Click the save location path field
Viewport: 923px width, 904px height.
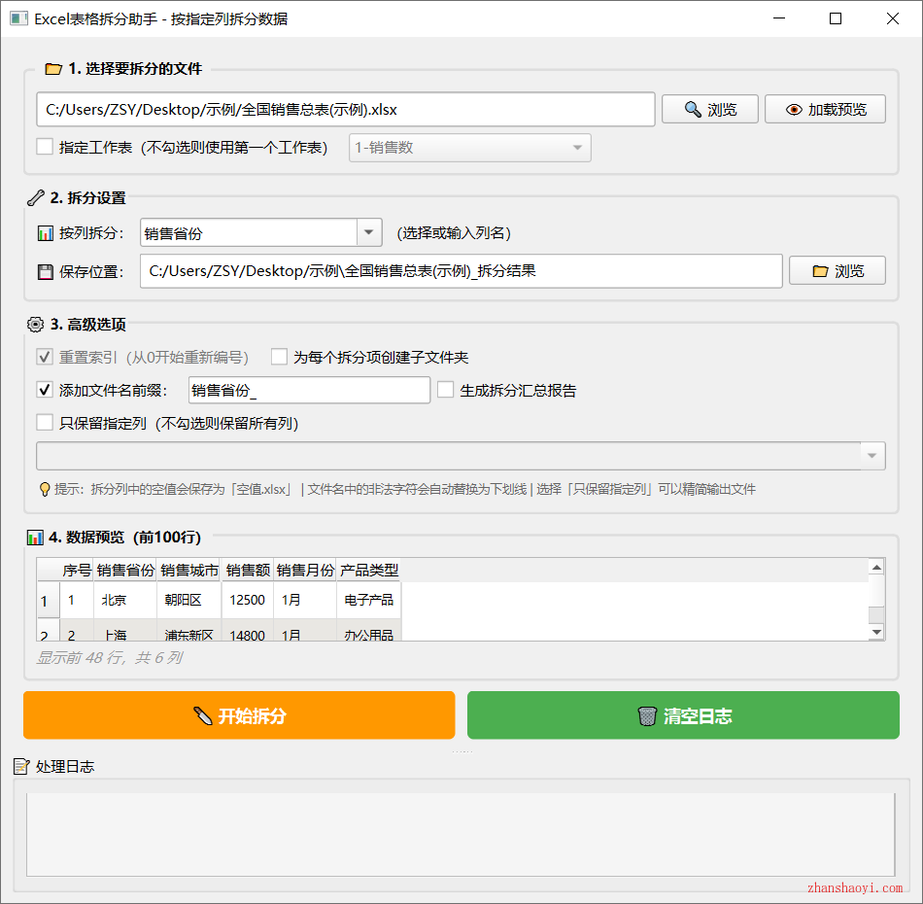click(461, 271)
